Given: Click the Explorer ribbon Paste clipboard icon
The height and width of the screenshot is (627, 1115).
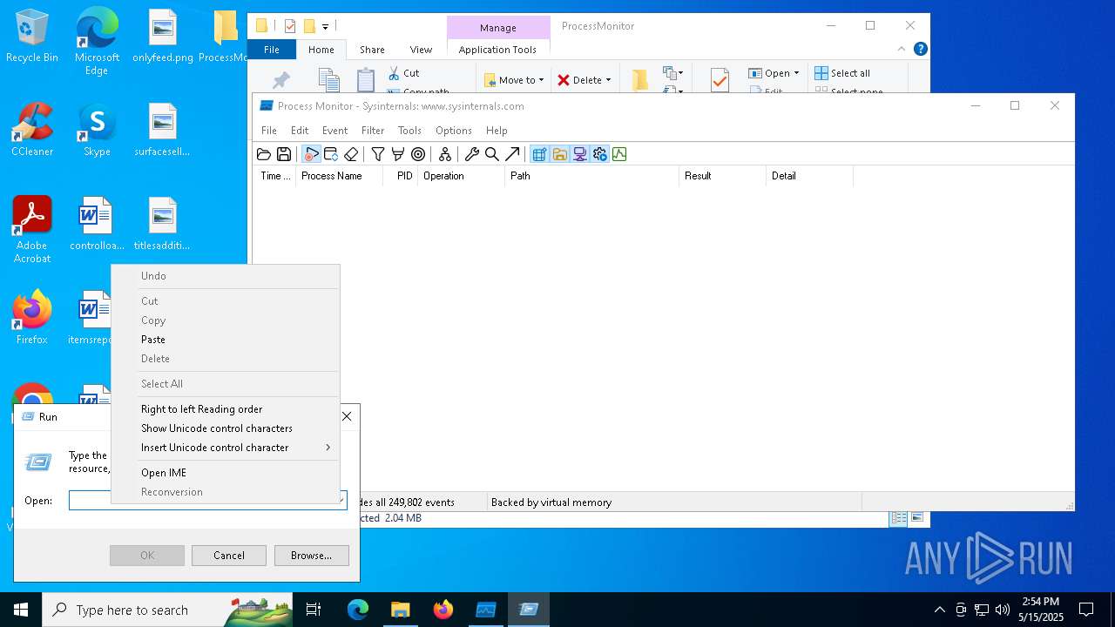Looking at the screenshot, I should click(x=366, y=80).
